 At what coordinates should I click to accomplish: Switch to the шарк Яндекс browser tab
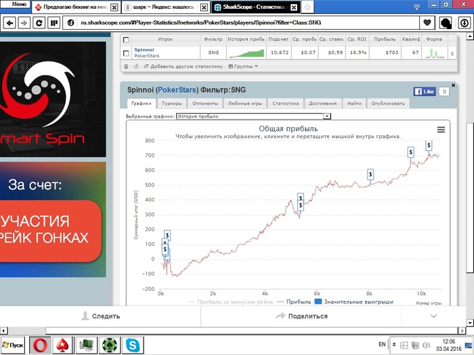click(x=163, y=7)
